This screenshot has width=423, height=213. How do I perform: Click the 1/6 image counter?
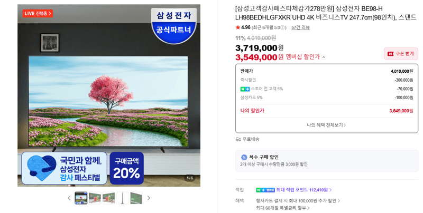pos(190,178)
